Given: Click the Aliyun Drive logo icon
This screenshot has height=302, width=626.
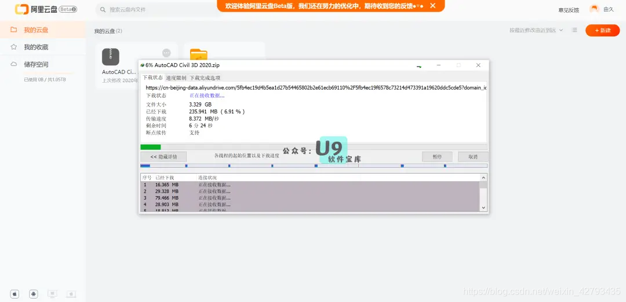Looking at the screenshot, I should (21, 9).
